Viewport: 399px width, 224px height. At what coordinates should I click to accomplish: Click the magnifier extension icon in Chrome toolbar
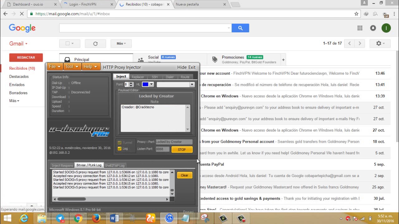375,14
